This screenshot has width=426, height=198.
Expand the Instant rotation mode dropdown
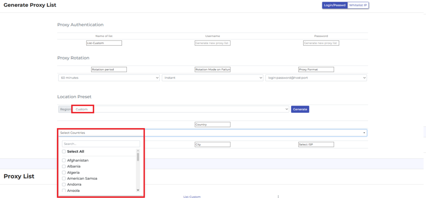[x=212, y=78]
